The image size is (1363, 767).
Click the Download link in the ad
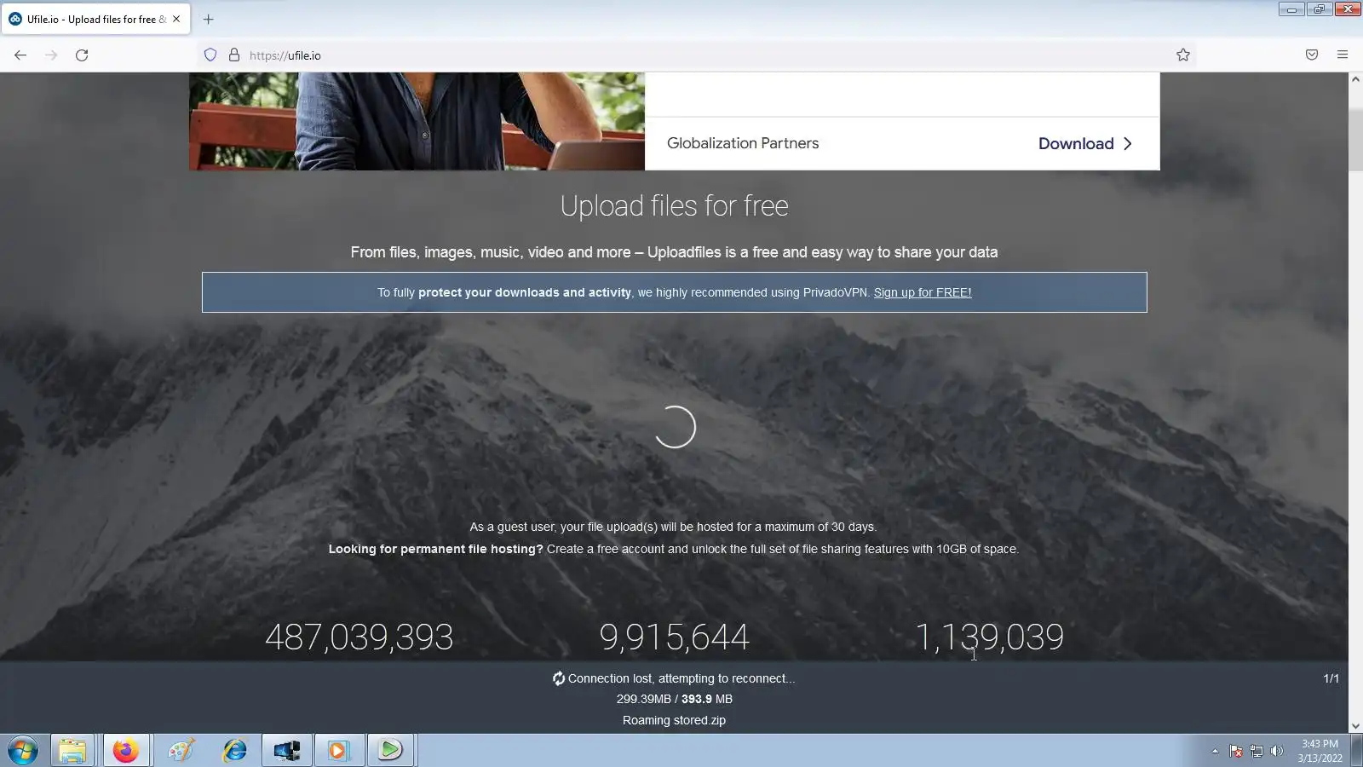point(1085,143)
